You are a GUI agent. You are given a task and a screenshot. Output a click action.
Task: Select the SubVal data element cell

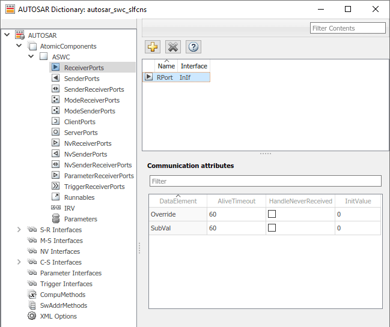click(178, 228)
